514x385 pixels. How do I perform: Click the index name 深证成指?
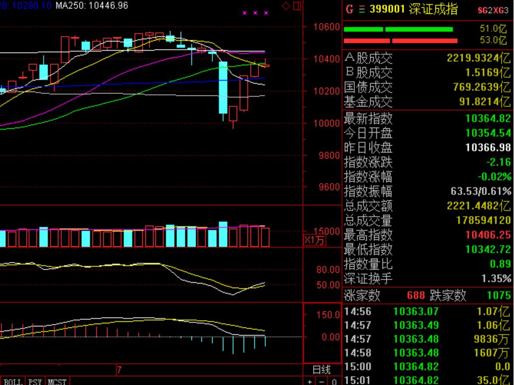(433, 9)
